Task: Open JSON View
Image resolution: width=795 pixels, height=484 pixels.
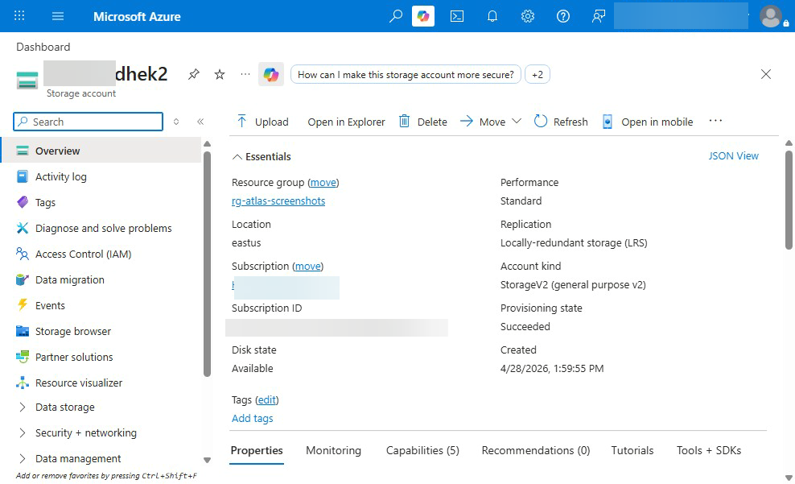Action: [x=733, y=155]
